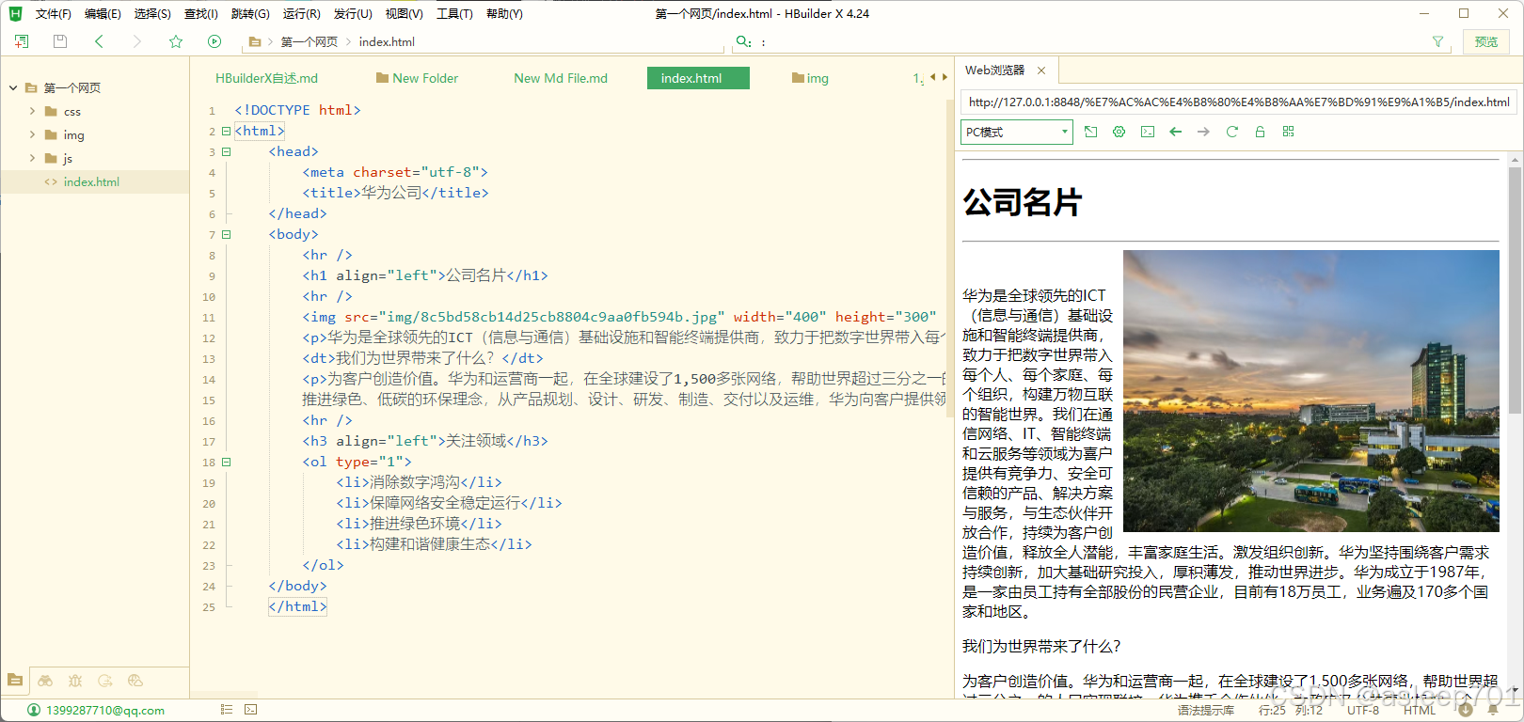Click the project manager folder icon at bottom

coord(15,680)
